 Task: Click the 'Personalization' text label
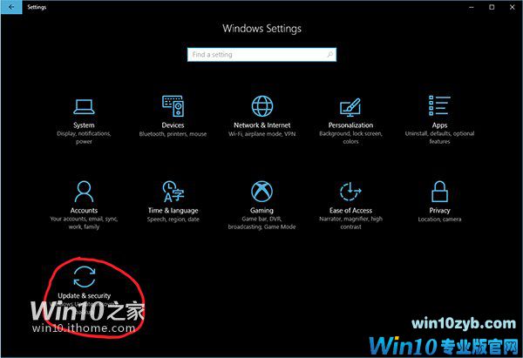350,125
